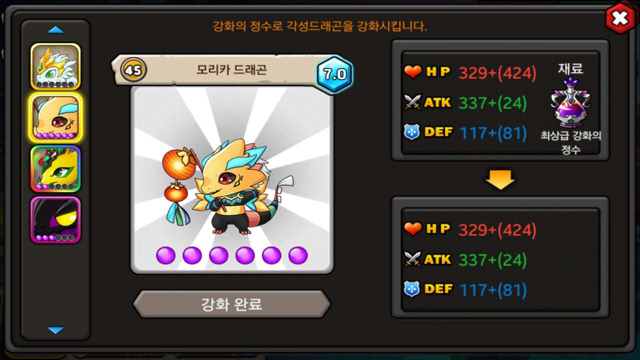Viewport: 640px width, 360px height.
Task: Pick the black shadow dragon portrait
Action: tap(55, 220)
